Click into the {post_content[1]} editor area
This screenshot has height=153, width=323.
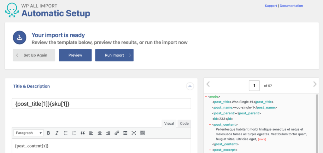[101, 146]
